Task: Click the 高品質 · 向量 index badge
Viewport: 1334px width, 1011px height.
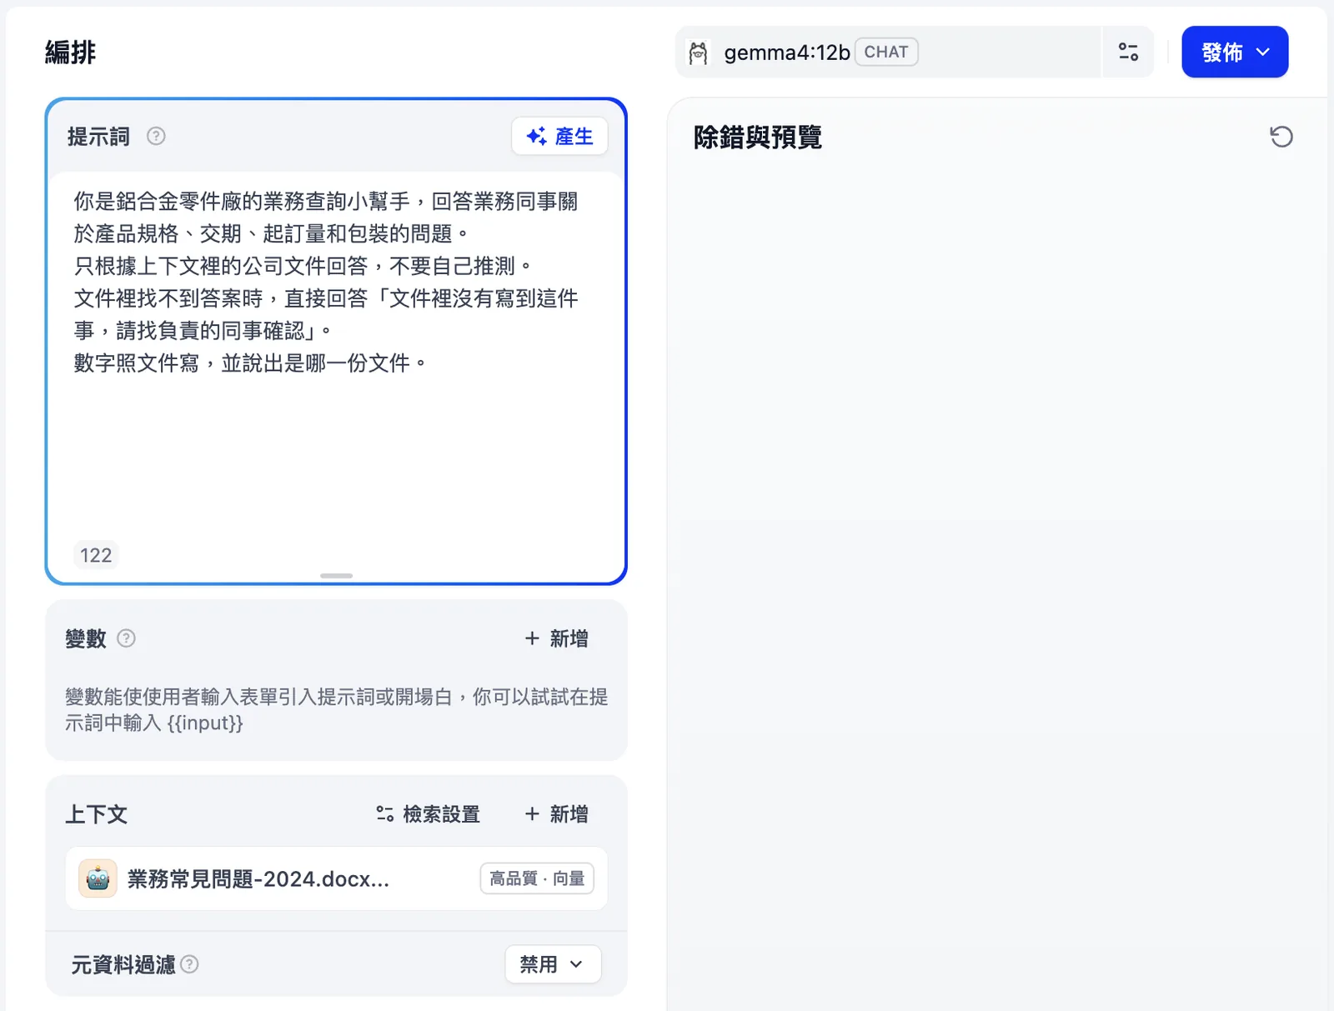Action: coord(537,878)
